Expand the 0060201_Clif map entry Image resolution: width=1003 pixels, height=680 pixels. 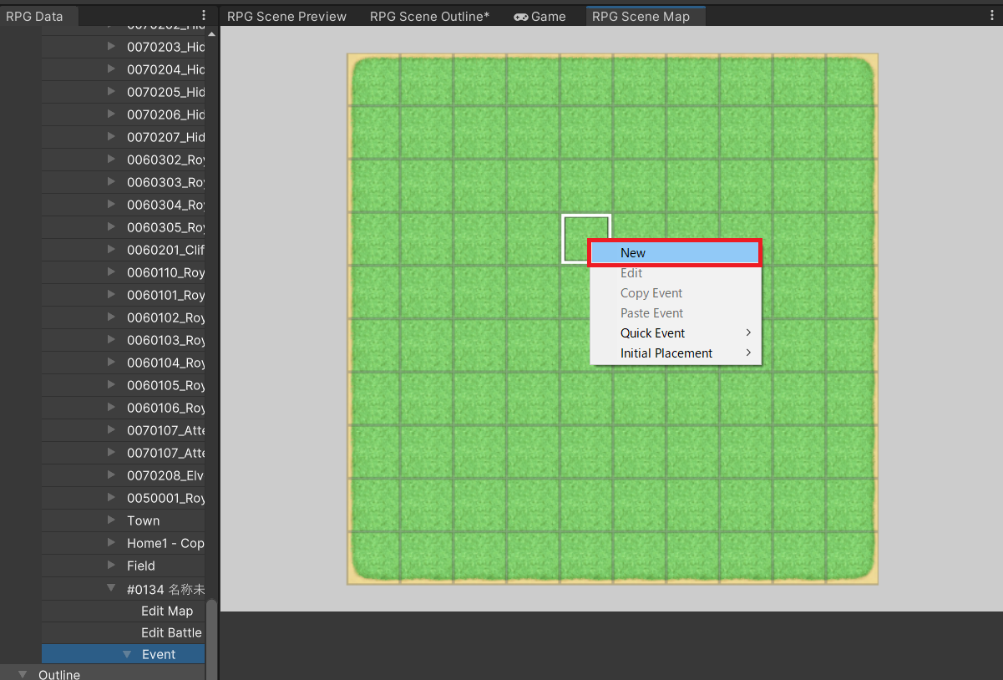click(111, 250)
